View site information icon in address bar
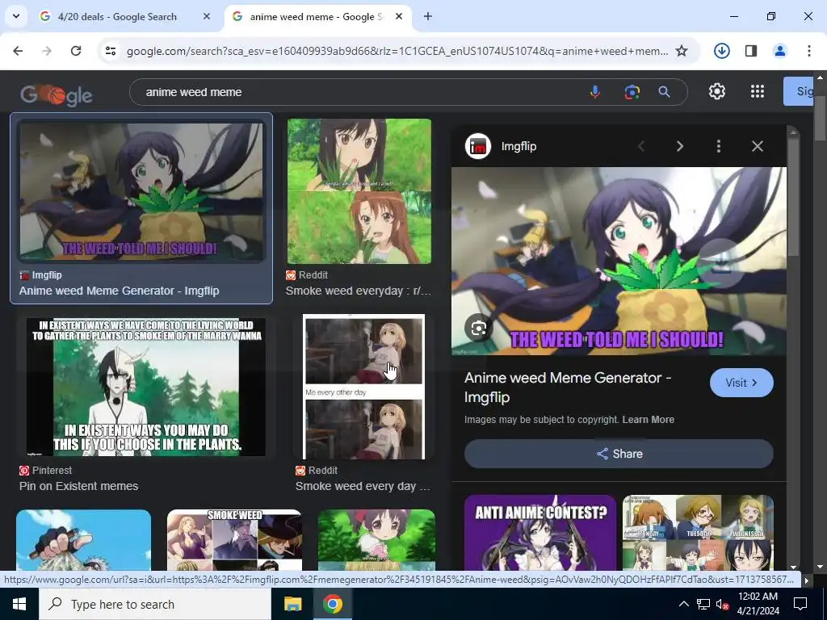 (x=111, y=51)
